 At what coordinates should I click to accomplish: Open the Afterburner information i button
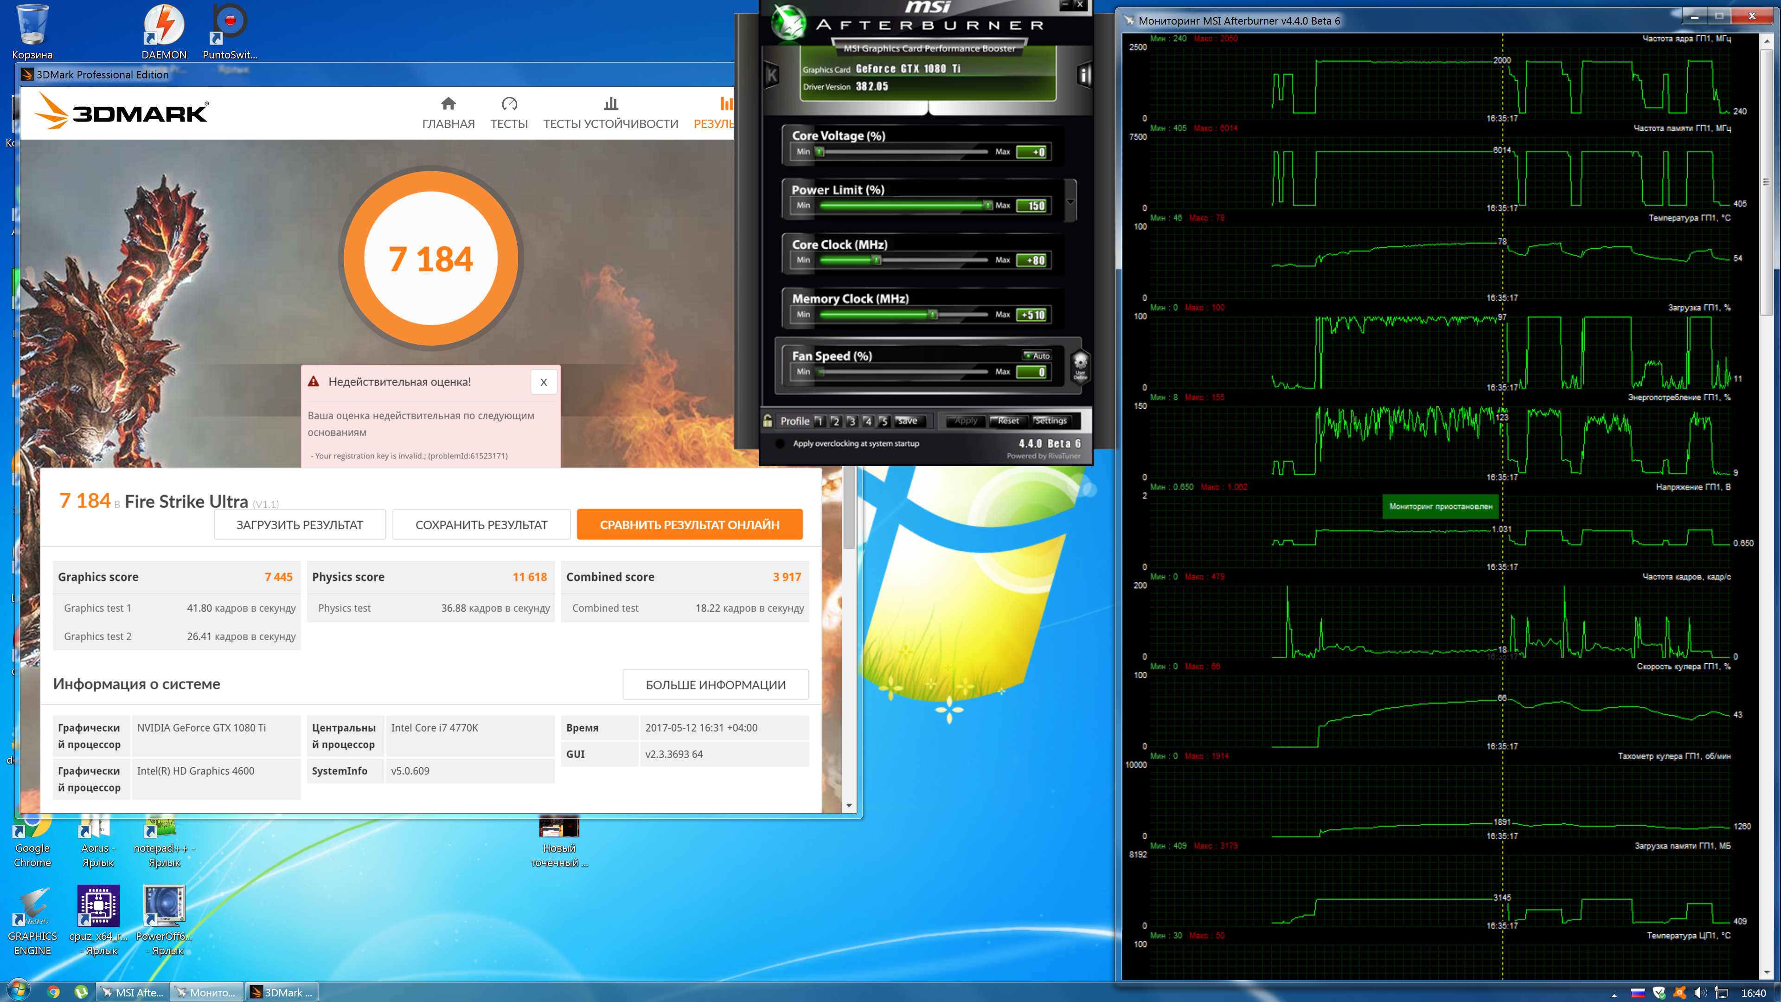[1084, 75]
